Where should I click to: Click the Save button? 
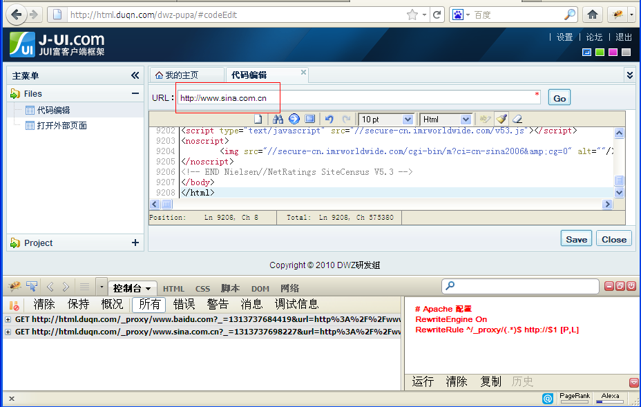[x=576, y=239]
